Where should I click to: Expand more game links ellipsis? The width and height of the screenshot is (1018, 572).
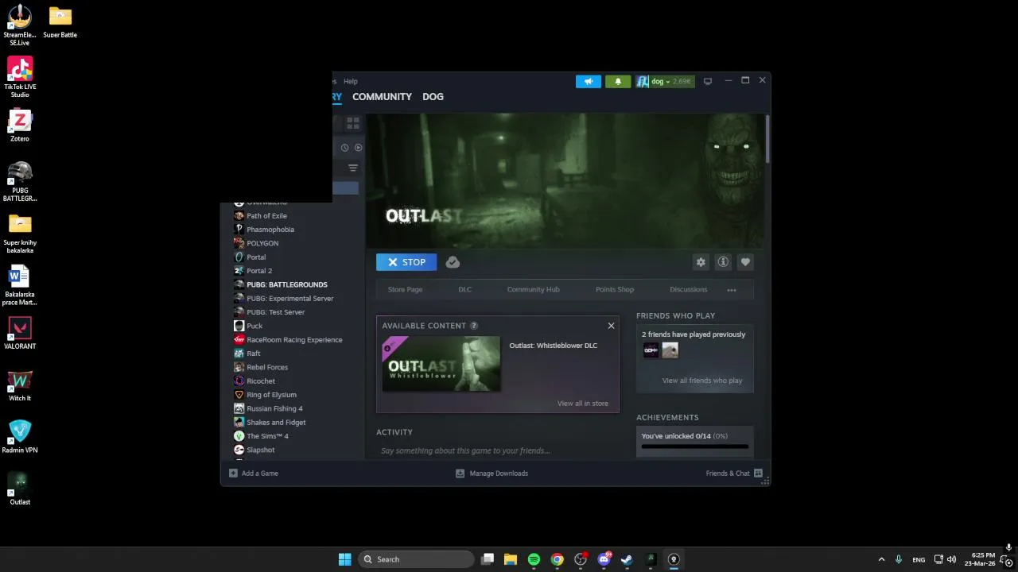click(x=732, y=290)
